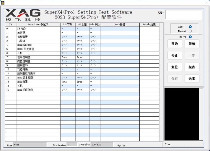The height and width of the screenshot is (151, 210).
Task: Click the XAG logo image
Action: point(23,15)
